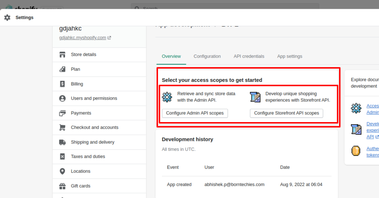Click the Development history heading
The width and height of the screenshot is (379, 198).
click(187, 140)
